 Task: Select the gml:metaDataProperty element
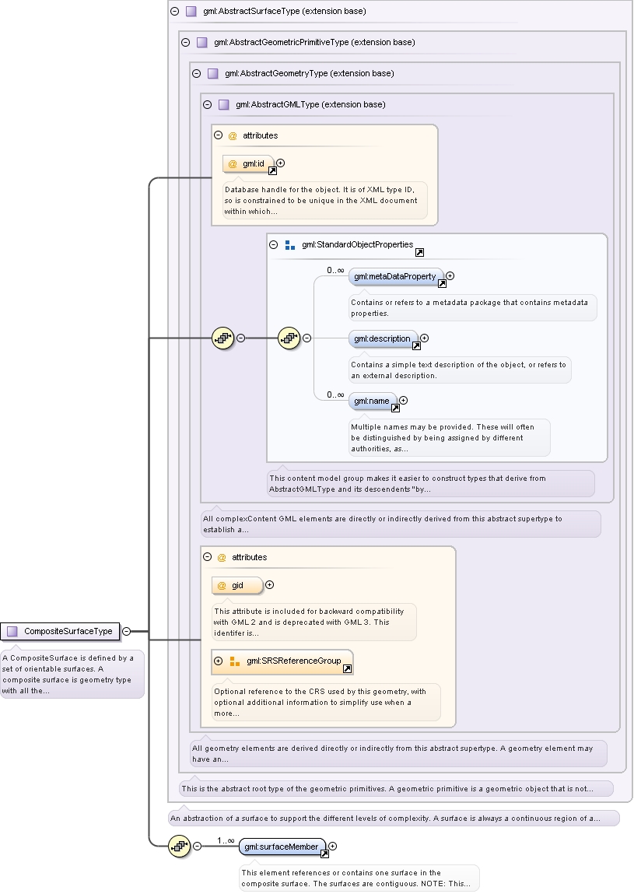point(396,276)
